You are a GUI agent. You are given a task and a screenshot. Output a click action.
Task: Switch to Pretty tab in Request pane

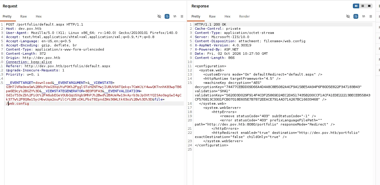click(7, 16)
